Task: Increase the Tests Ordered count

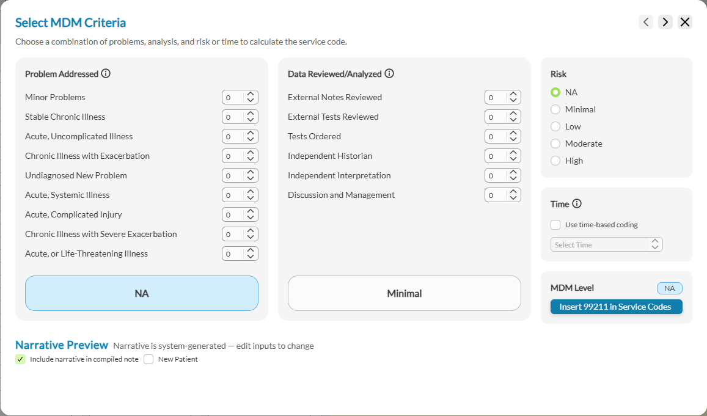Action: [x=512, y=133]
